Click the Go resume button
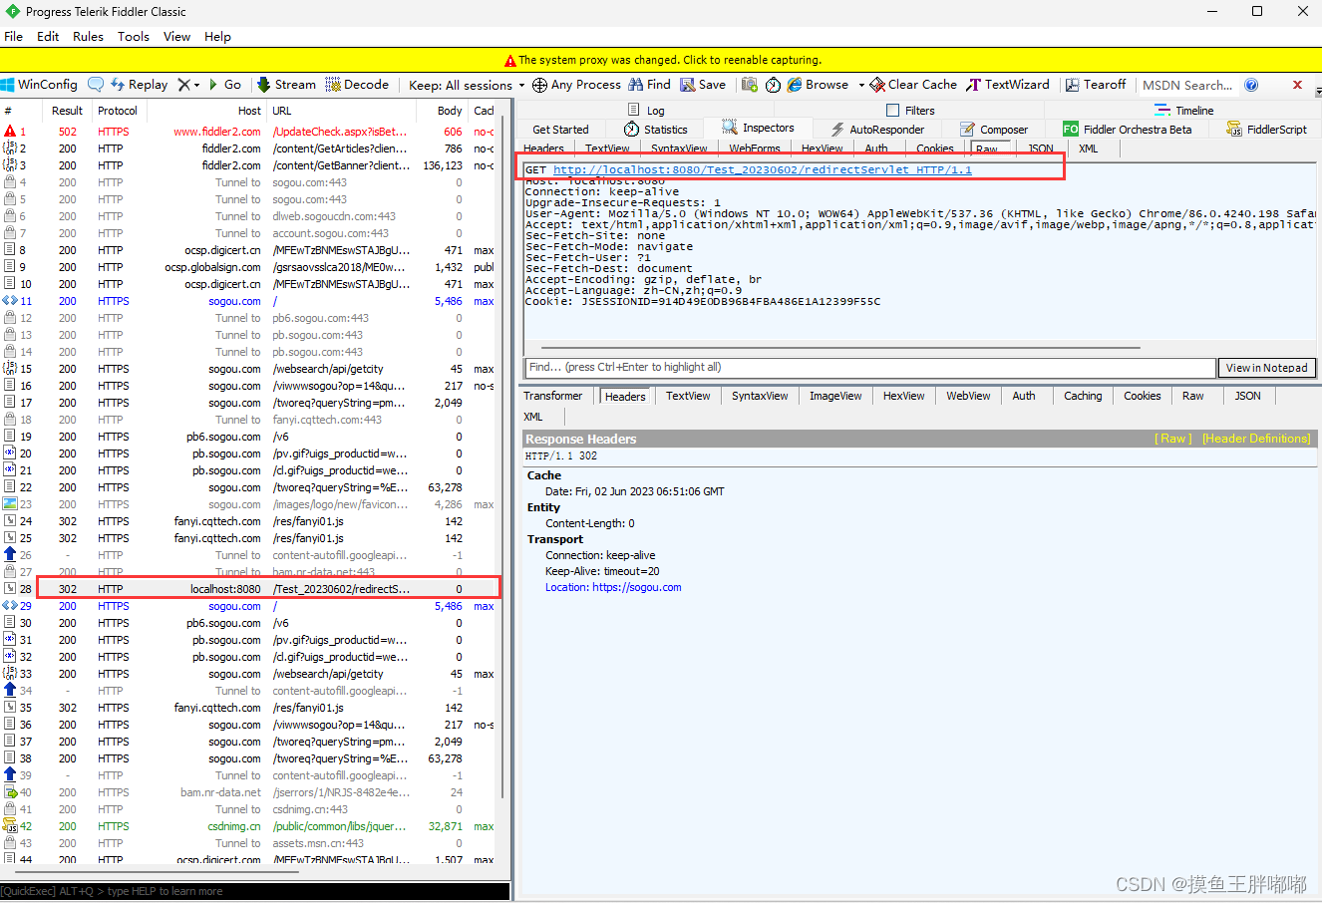The height and width of the screenshot is (903, 1322). [x=224, y=85]
